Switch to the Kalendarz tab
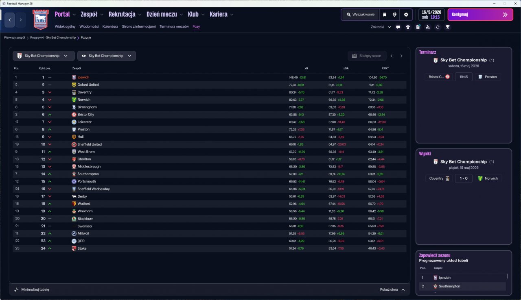The width and height of the screenshot is (521, 300). pos(110,26)
